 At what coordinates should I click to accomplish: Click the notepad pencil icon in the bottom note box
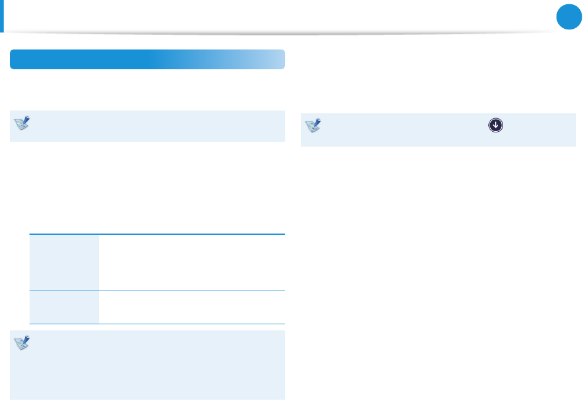tap(22, 343)
